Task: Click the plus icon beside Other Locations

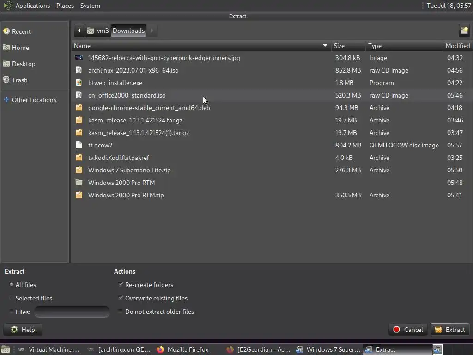Action: (x=6, y=99)
